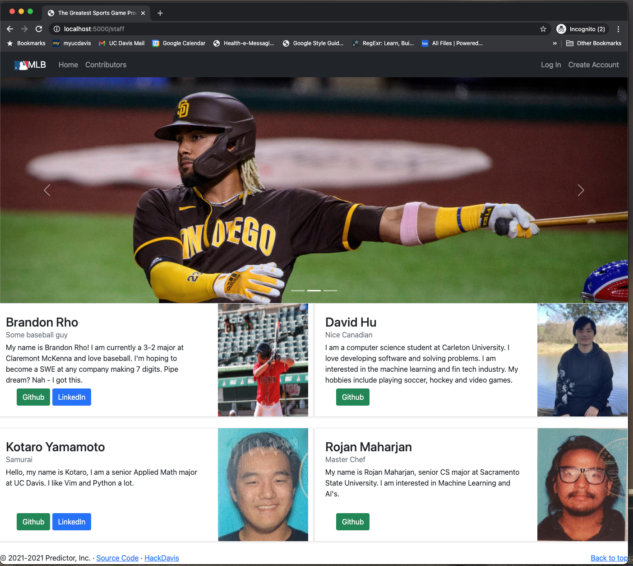The height and width of the screenshot is (566, 633).
Task: Open Brandon Rho's LinkedIn button
Action: [x=72, y=397]
